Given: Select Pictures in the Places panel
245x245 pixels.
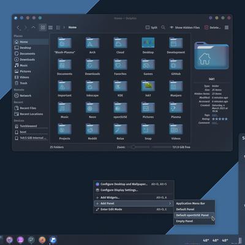Looking at the screenshot, I should [31, 72].
